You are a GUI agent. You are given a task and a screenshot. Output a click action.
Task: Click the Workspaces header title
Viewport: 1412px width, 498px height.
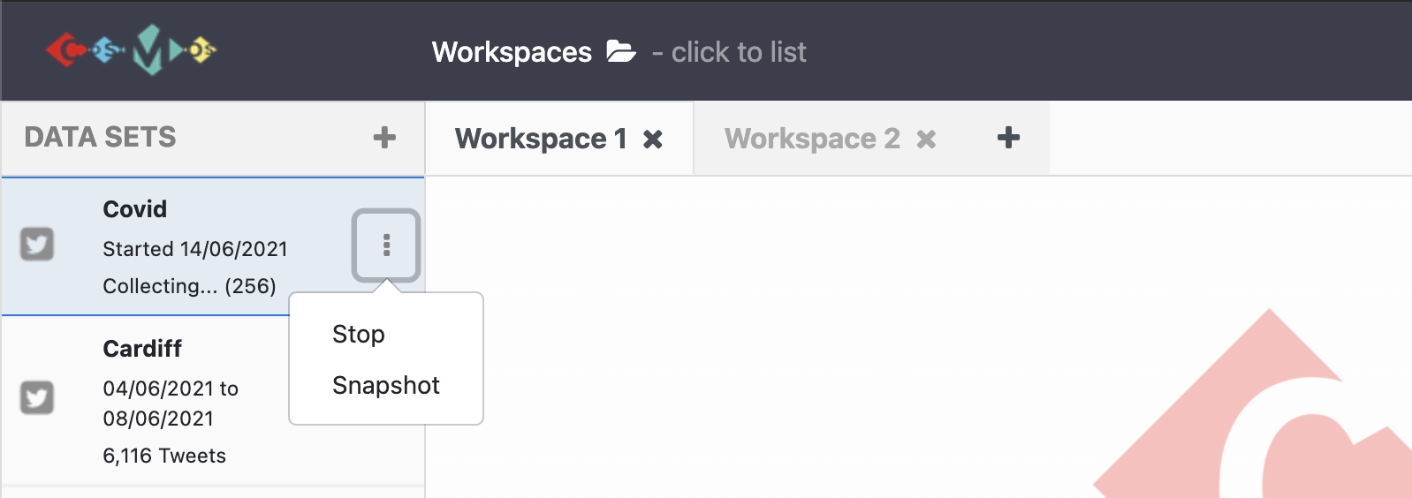512,52
